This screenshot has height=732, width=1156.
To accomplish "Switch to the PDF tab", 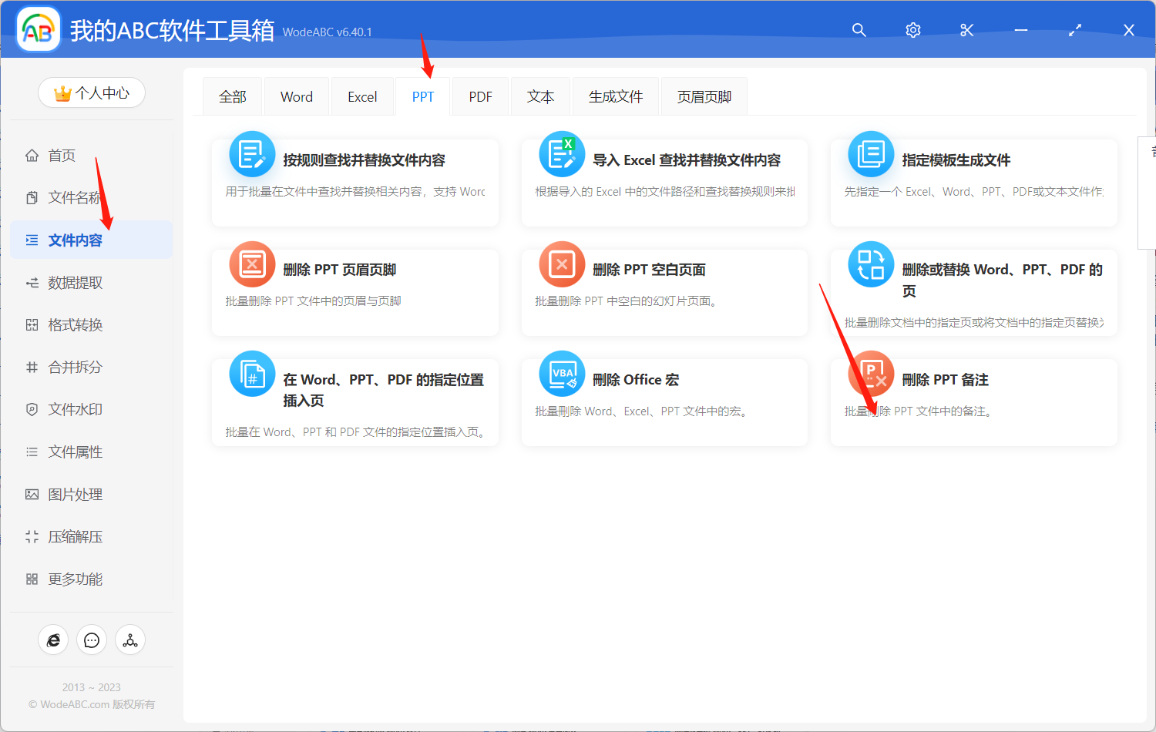I will point(480,96).
